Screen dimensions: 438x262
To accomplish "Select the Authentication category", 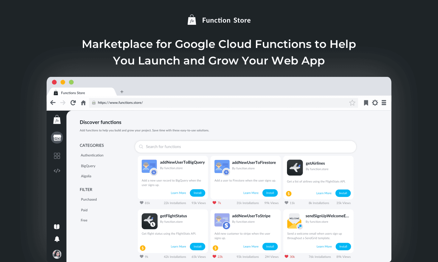I will pos(92,155).
